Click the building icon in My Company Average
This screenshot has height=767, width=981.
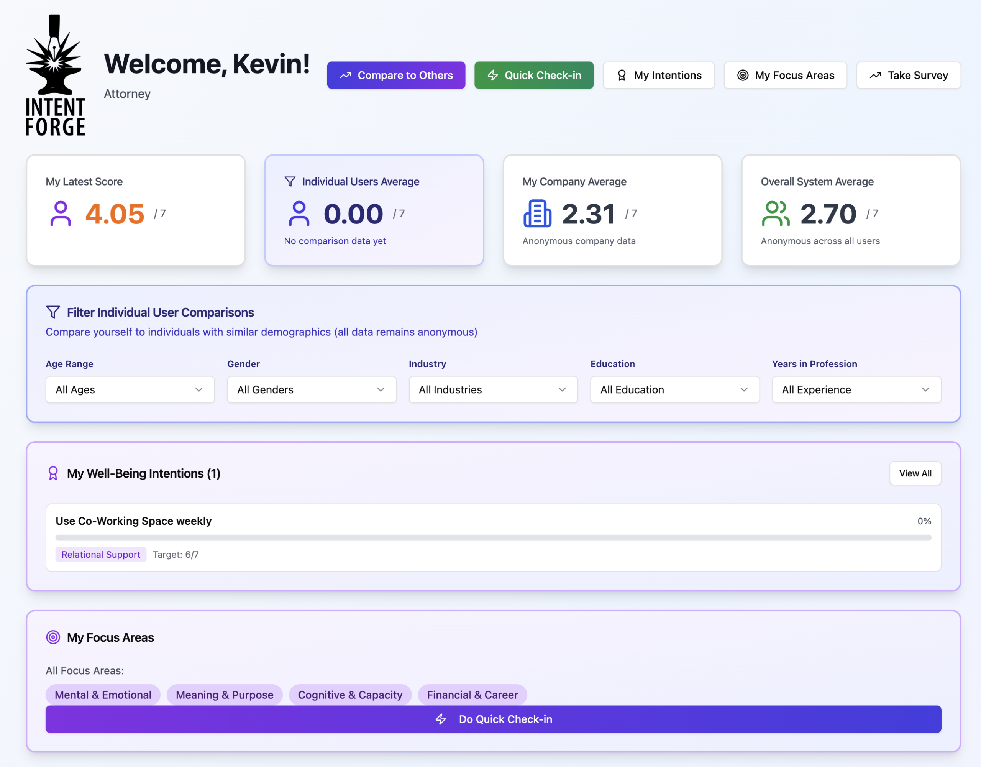537,214
